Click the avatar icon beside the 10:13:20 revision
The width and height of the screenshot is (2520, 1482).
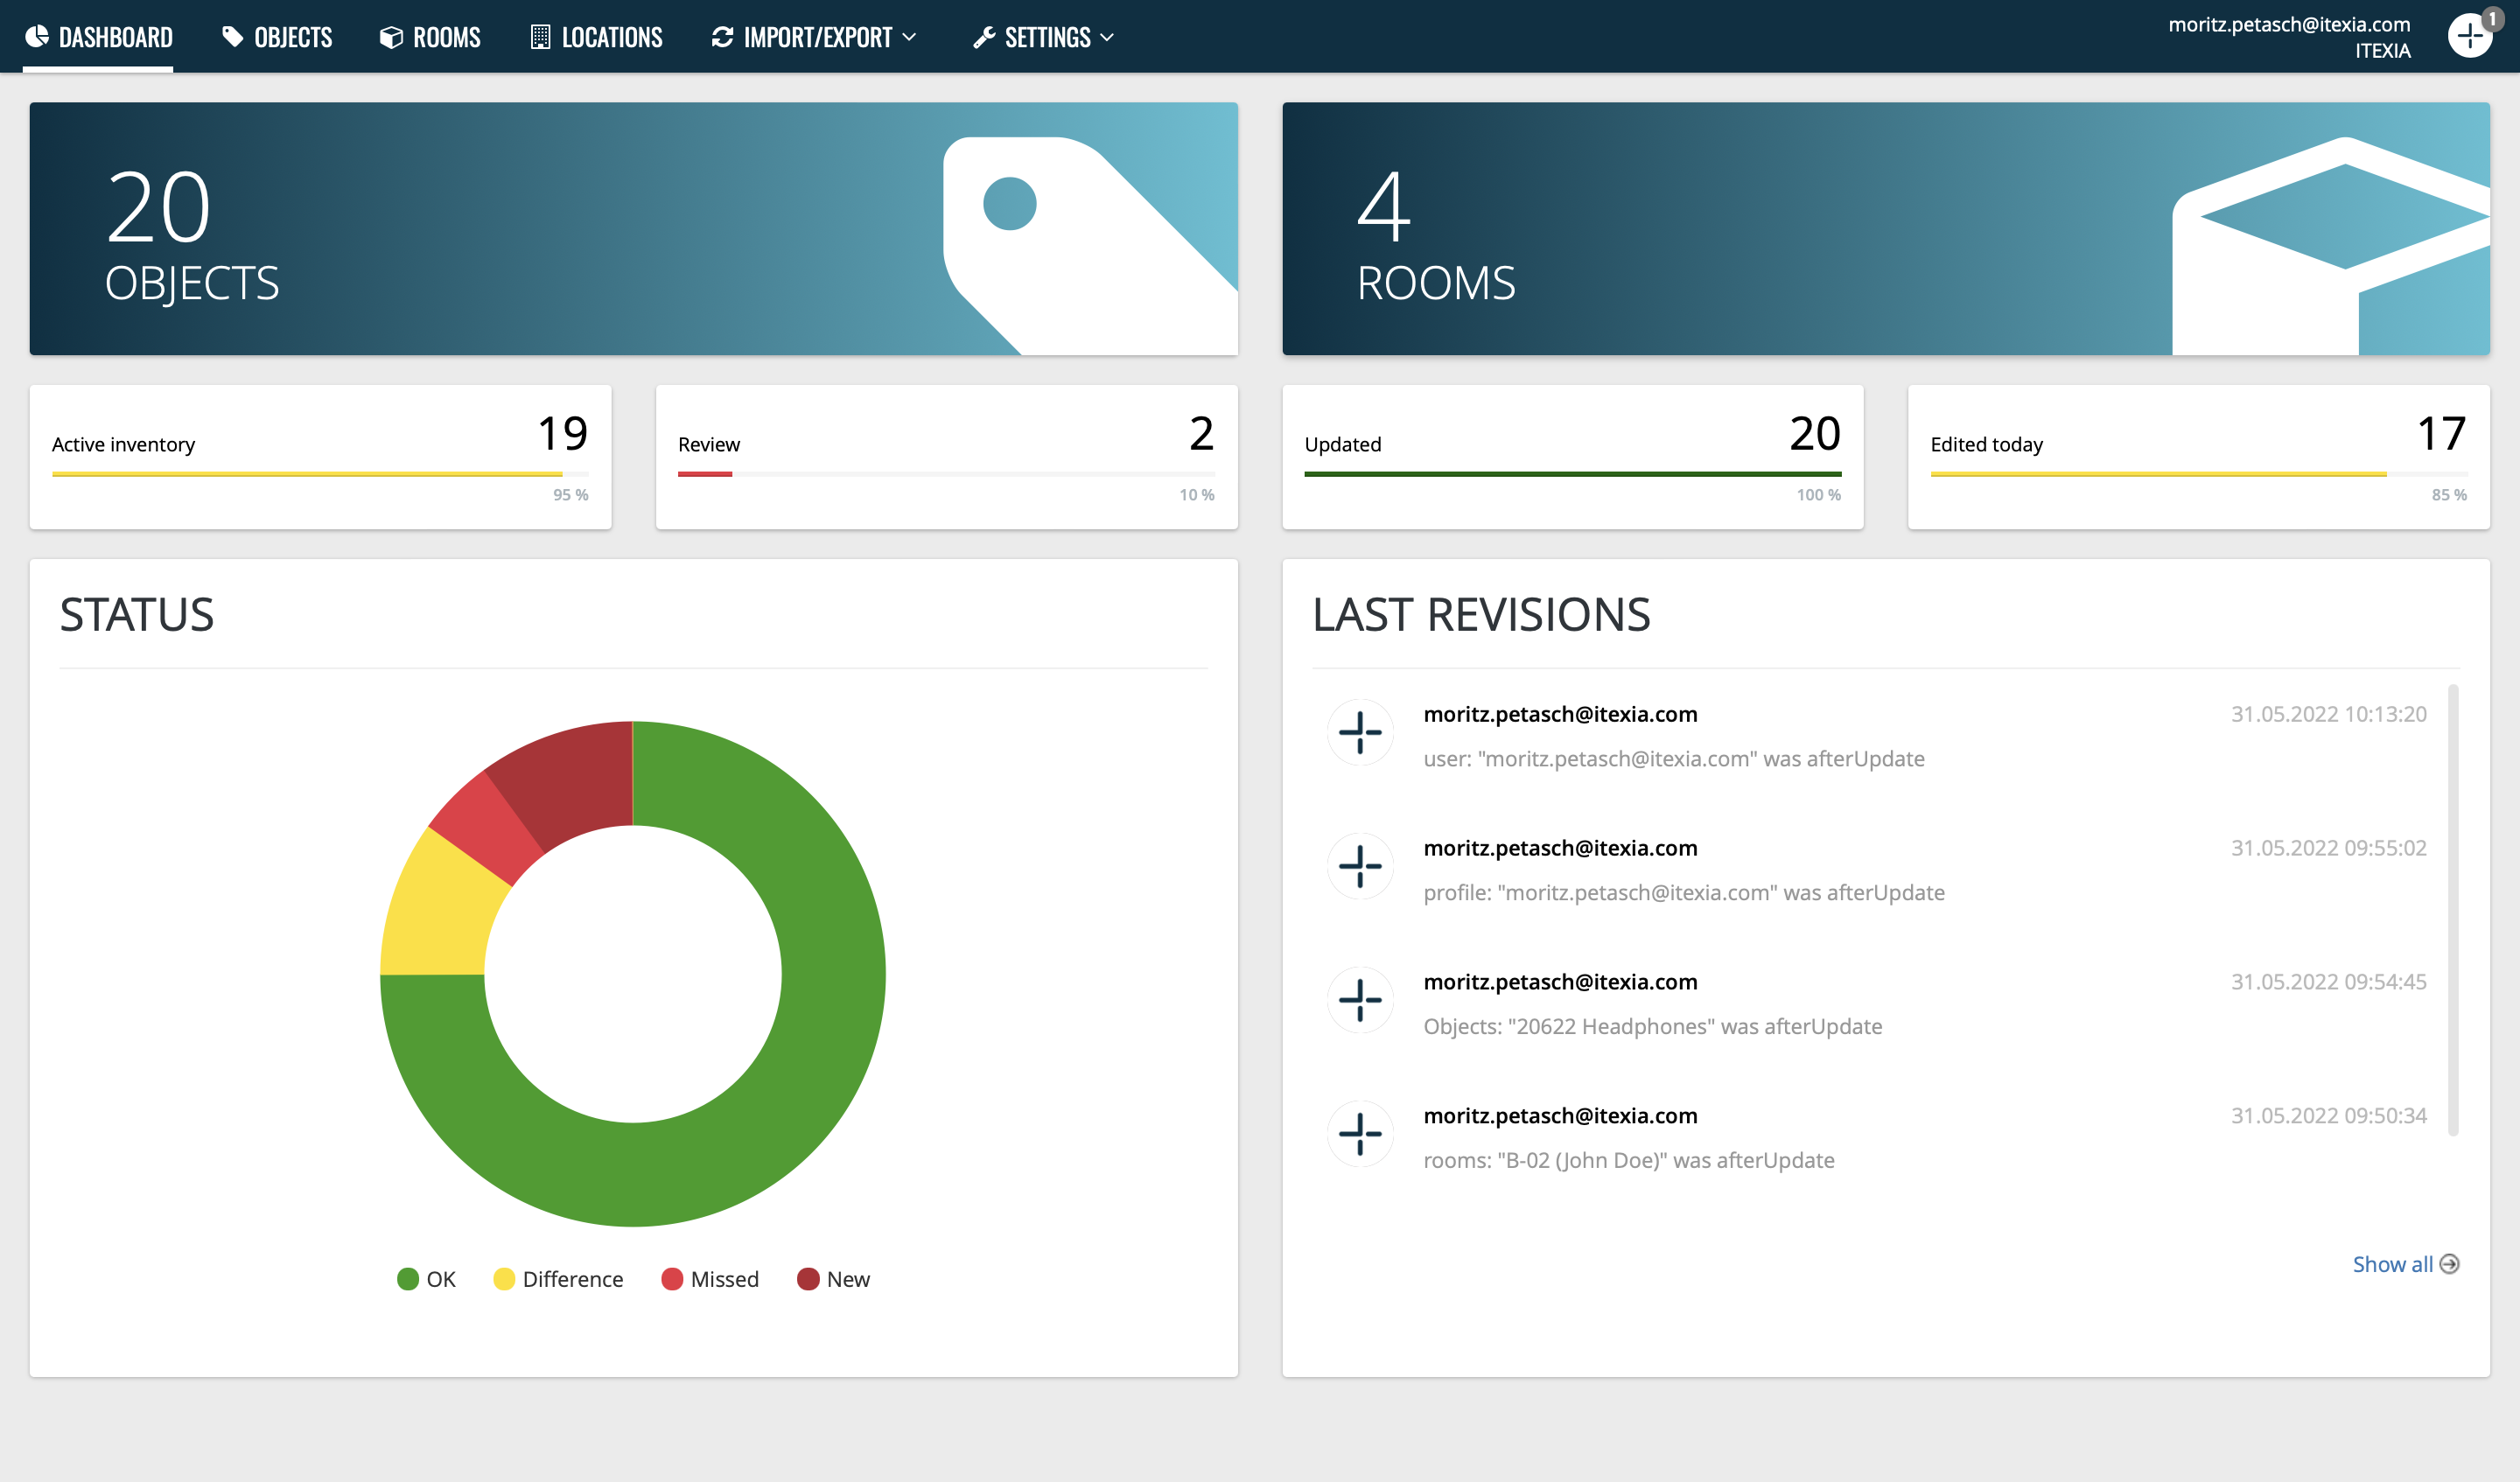[1359, 733]
